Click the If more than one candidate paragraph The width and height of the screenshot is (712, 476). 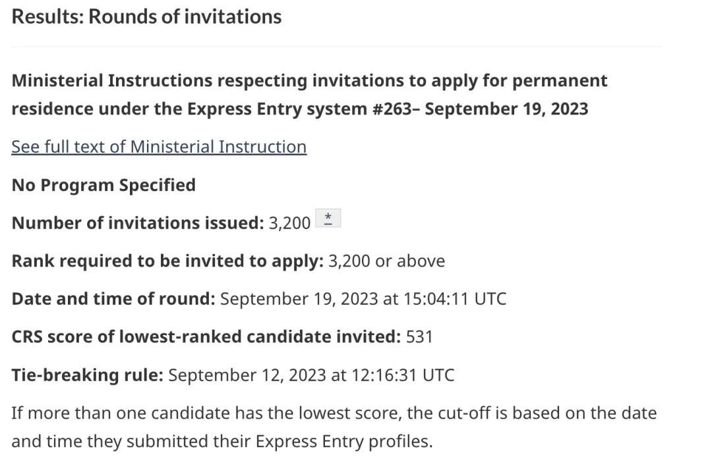(x=334, y=427)
